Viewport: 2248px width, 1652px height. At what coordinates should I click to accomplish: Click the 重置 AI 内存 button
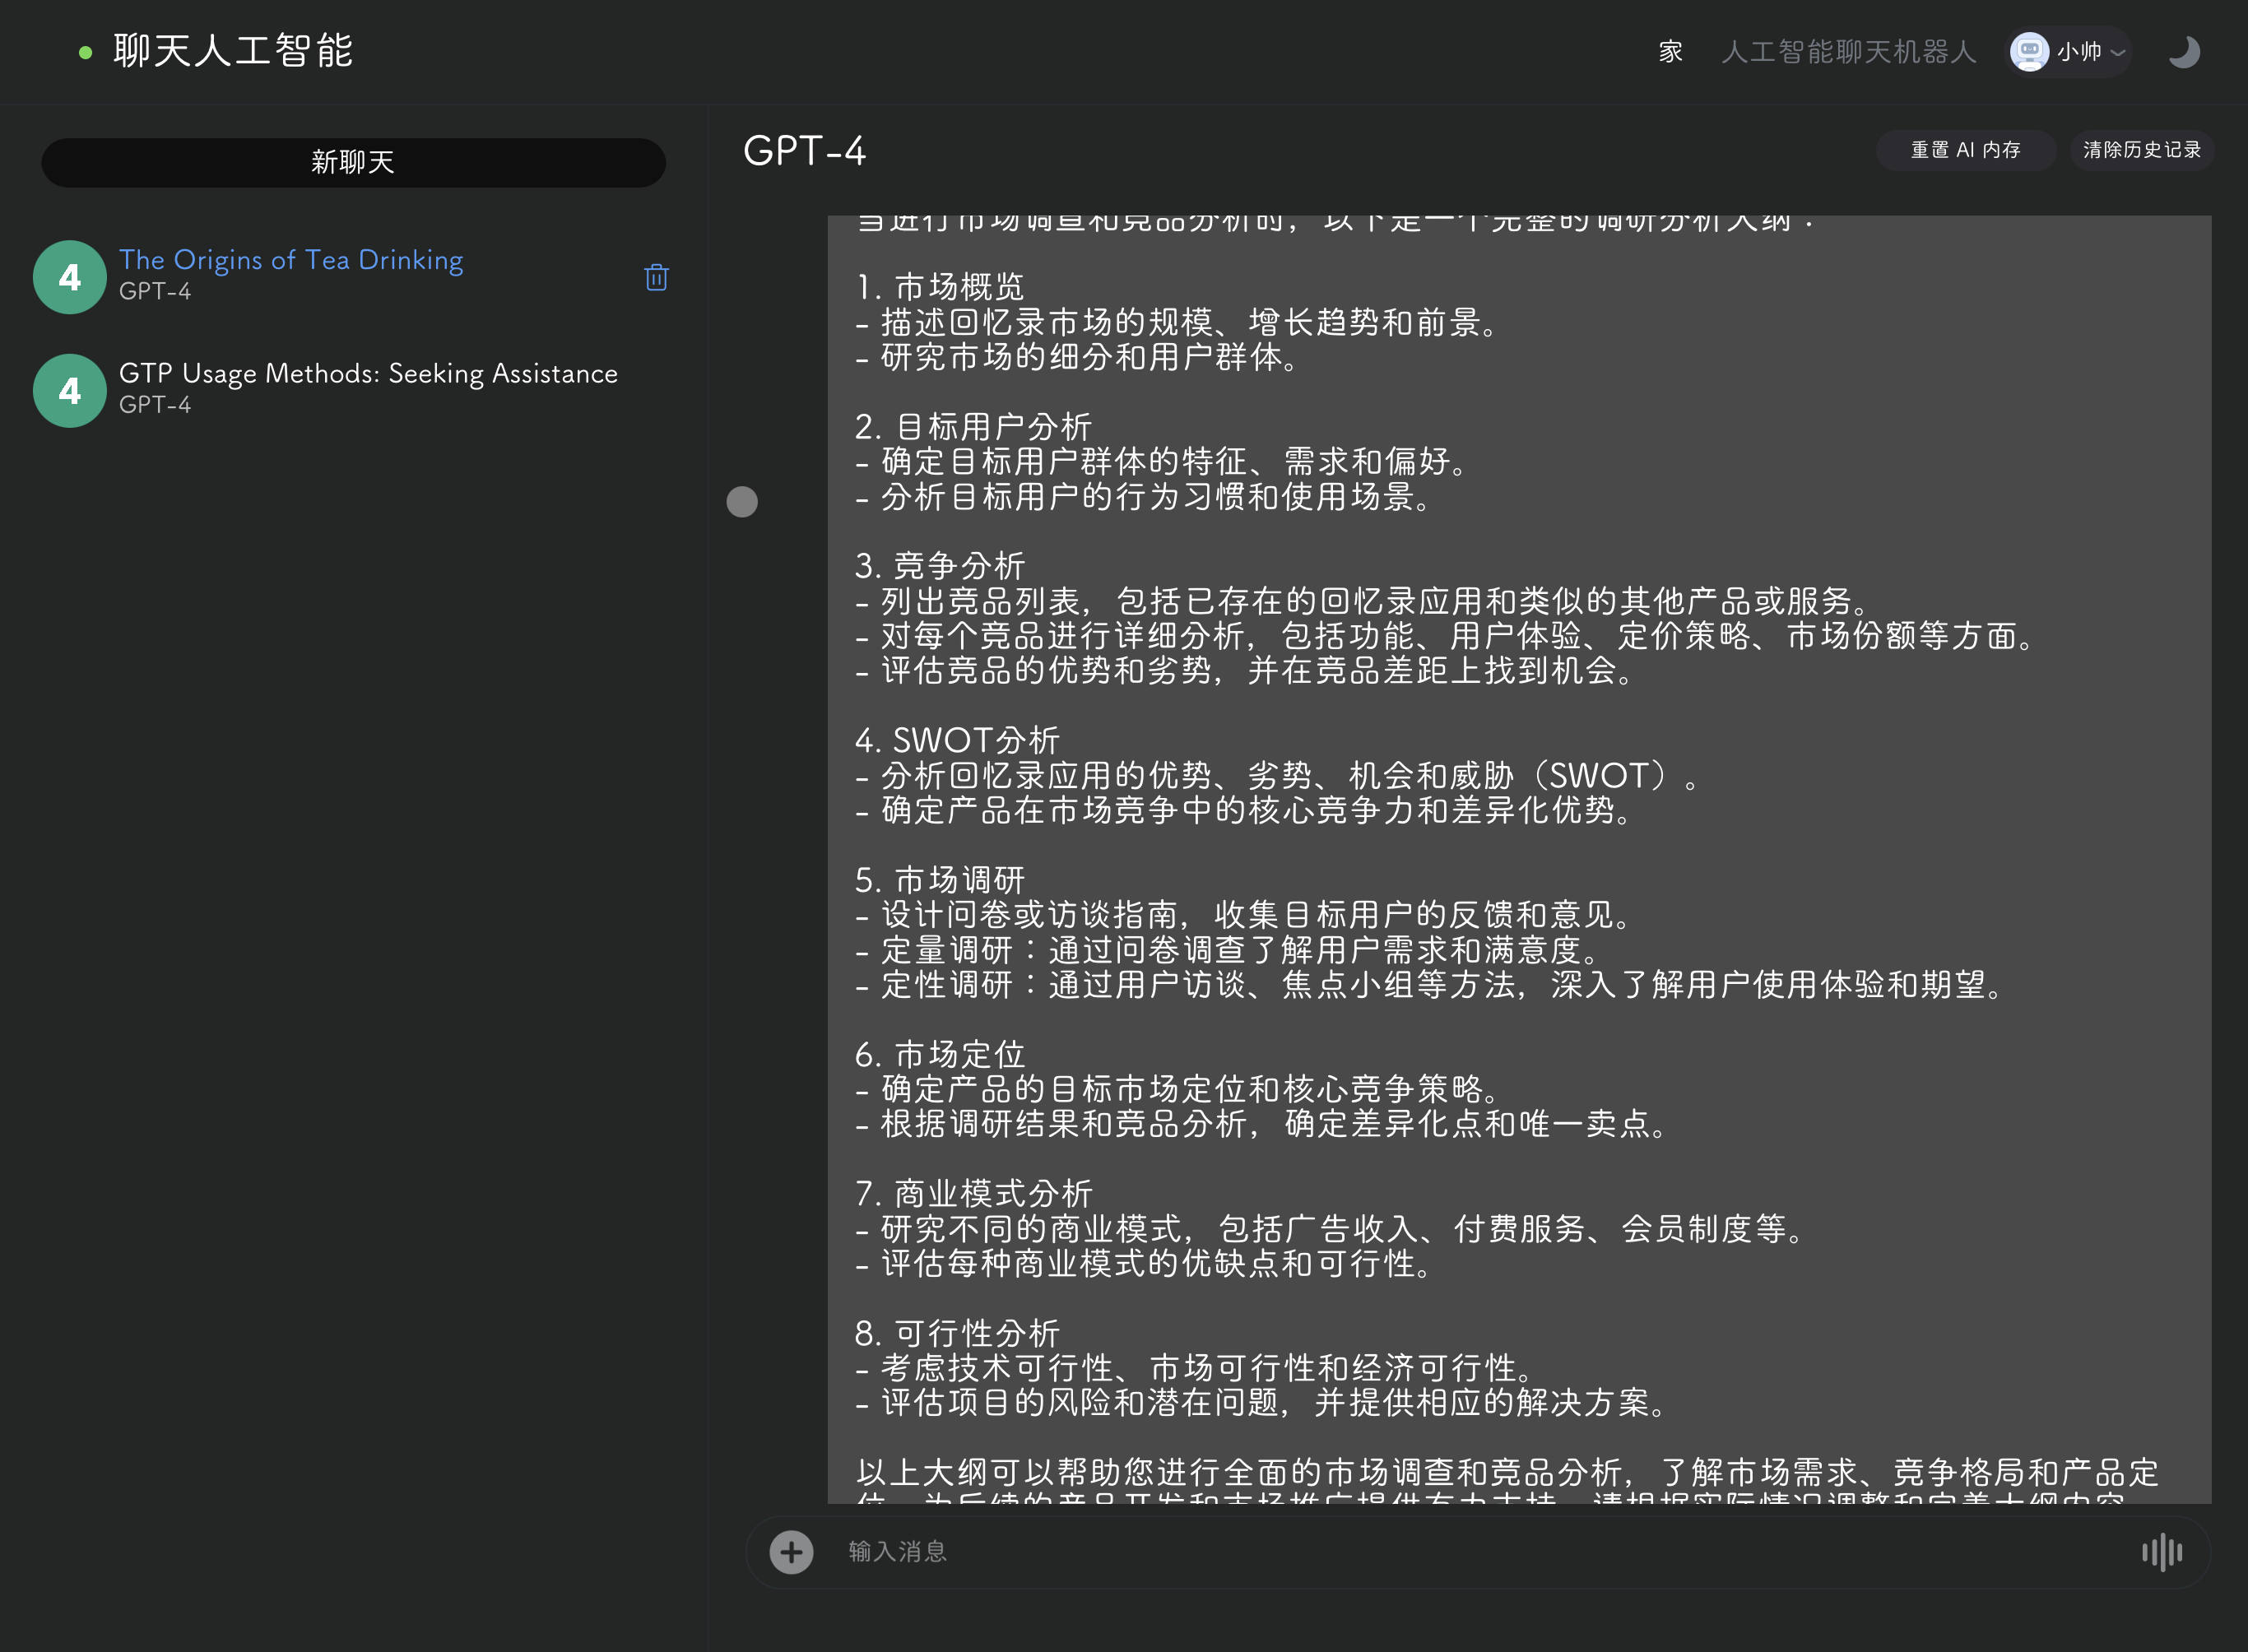point(1965,150)
